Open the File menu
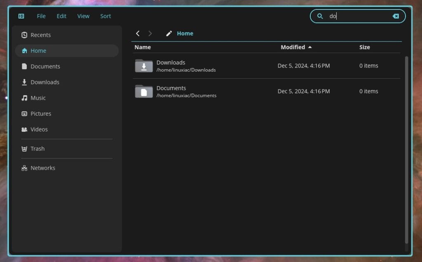Image resolution: width=422 pixels, height=262 pixels. (41, 16)
